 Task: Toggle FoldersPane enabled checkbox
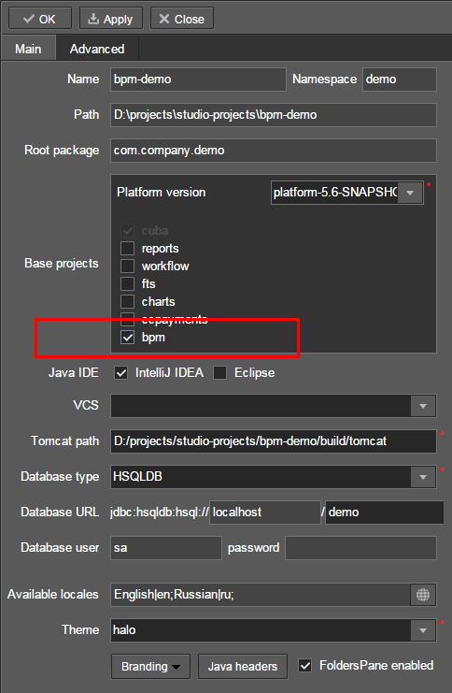[x=305, y=665]
